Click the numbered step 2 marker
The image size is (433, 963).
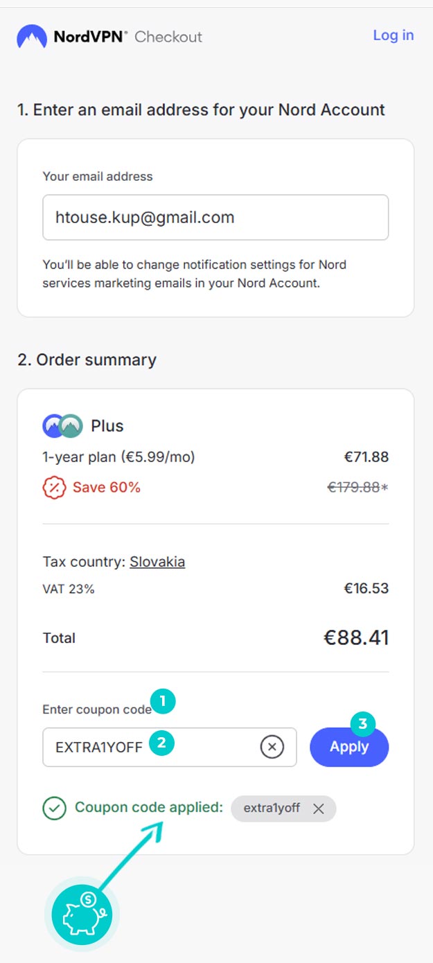tap(161, 743)
